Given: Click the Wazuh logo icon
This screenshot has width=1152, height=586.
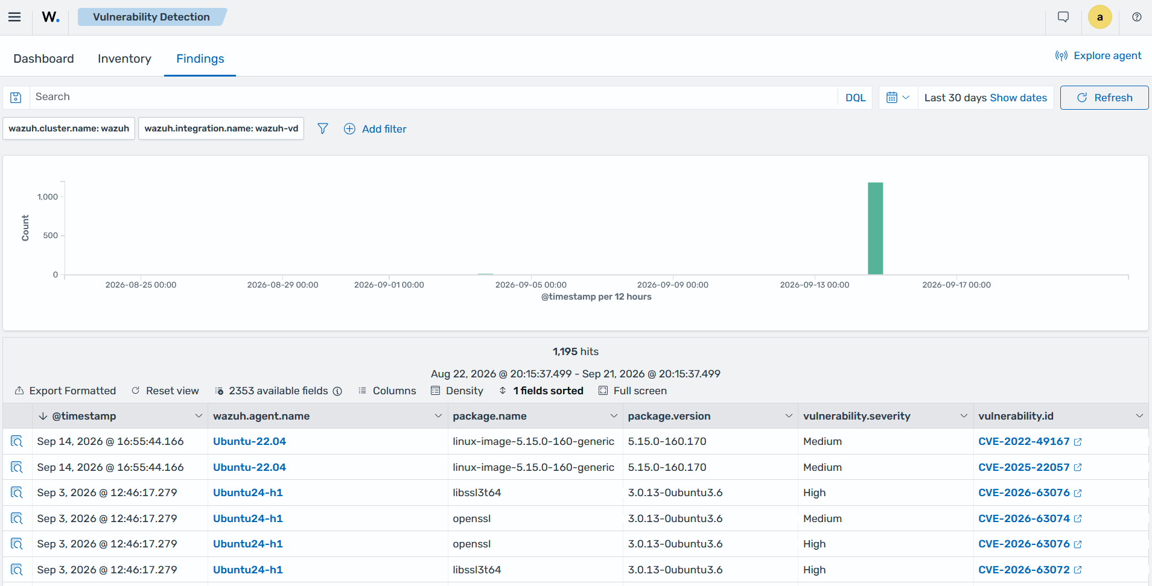Looking at the screenshot, I should (x=51, y=17).
